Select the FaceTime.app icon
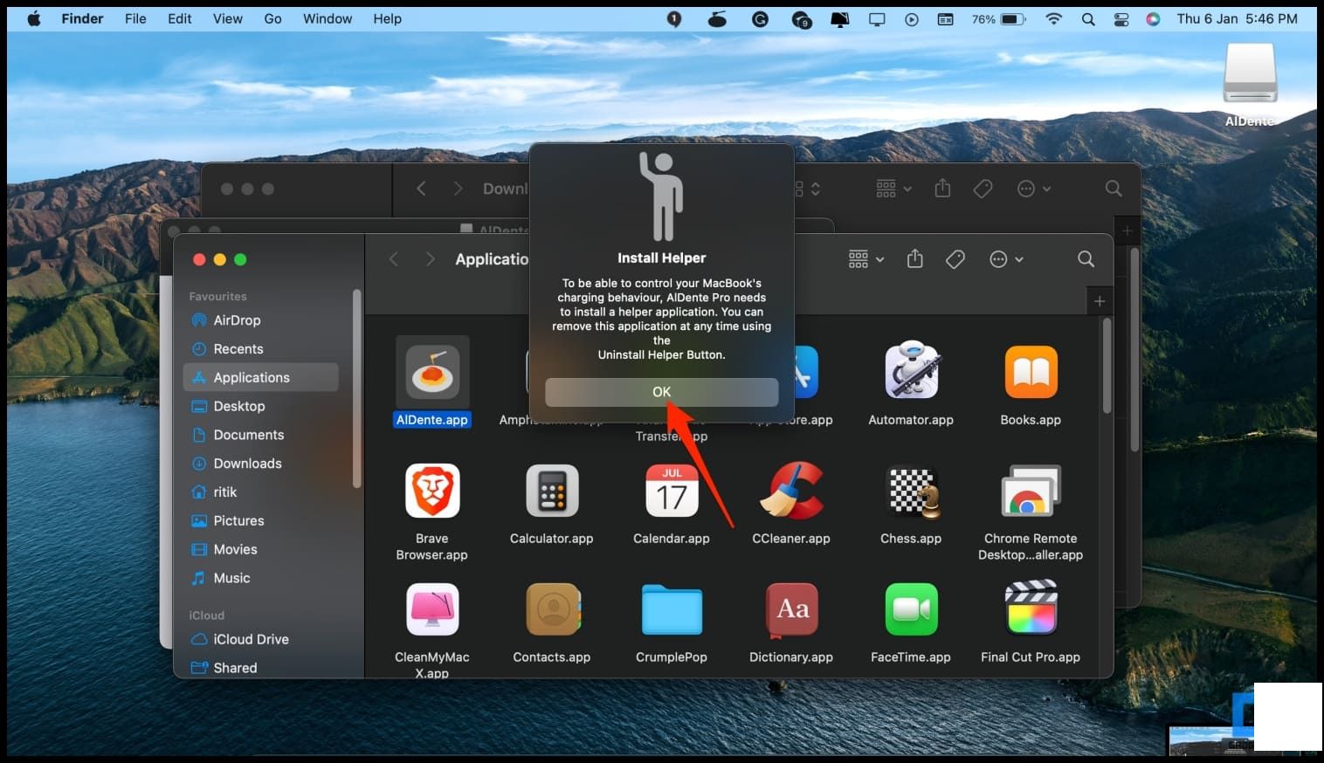This screenshot has width=1324, height=763. (911, 609)
